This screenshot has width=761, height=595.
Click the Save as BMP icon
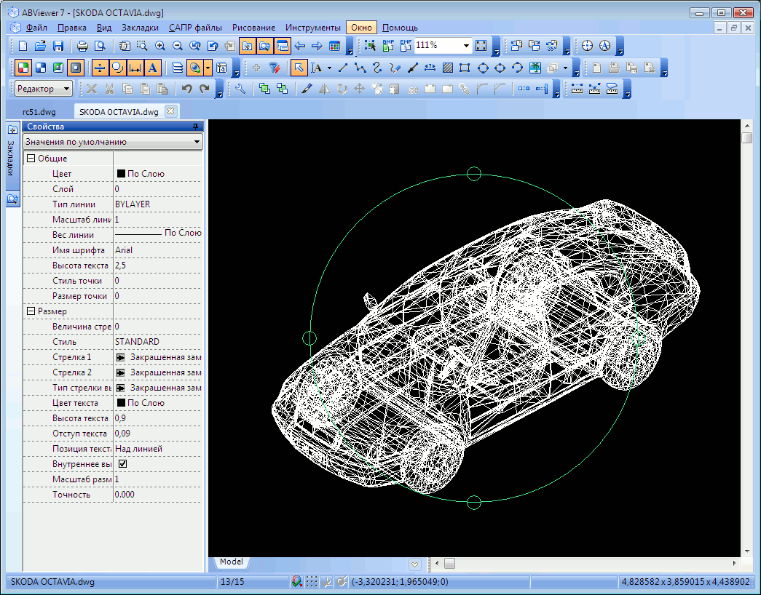coord(388,46)
